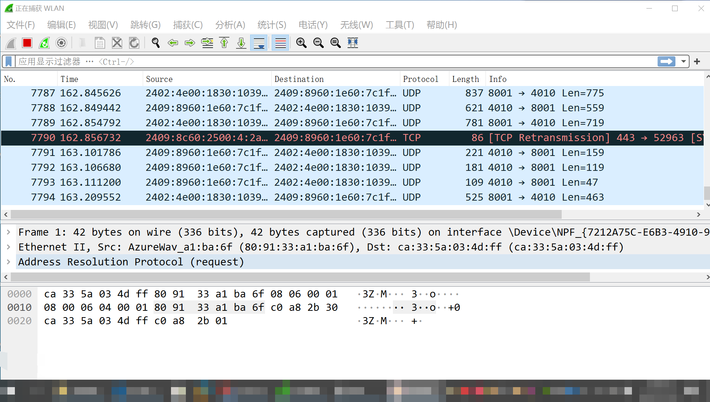This screenshot has width=710, height=402.
Task: Open the 跳转(G) menu
Action: [x=145, y=25]
